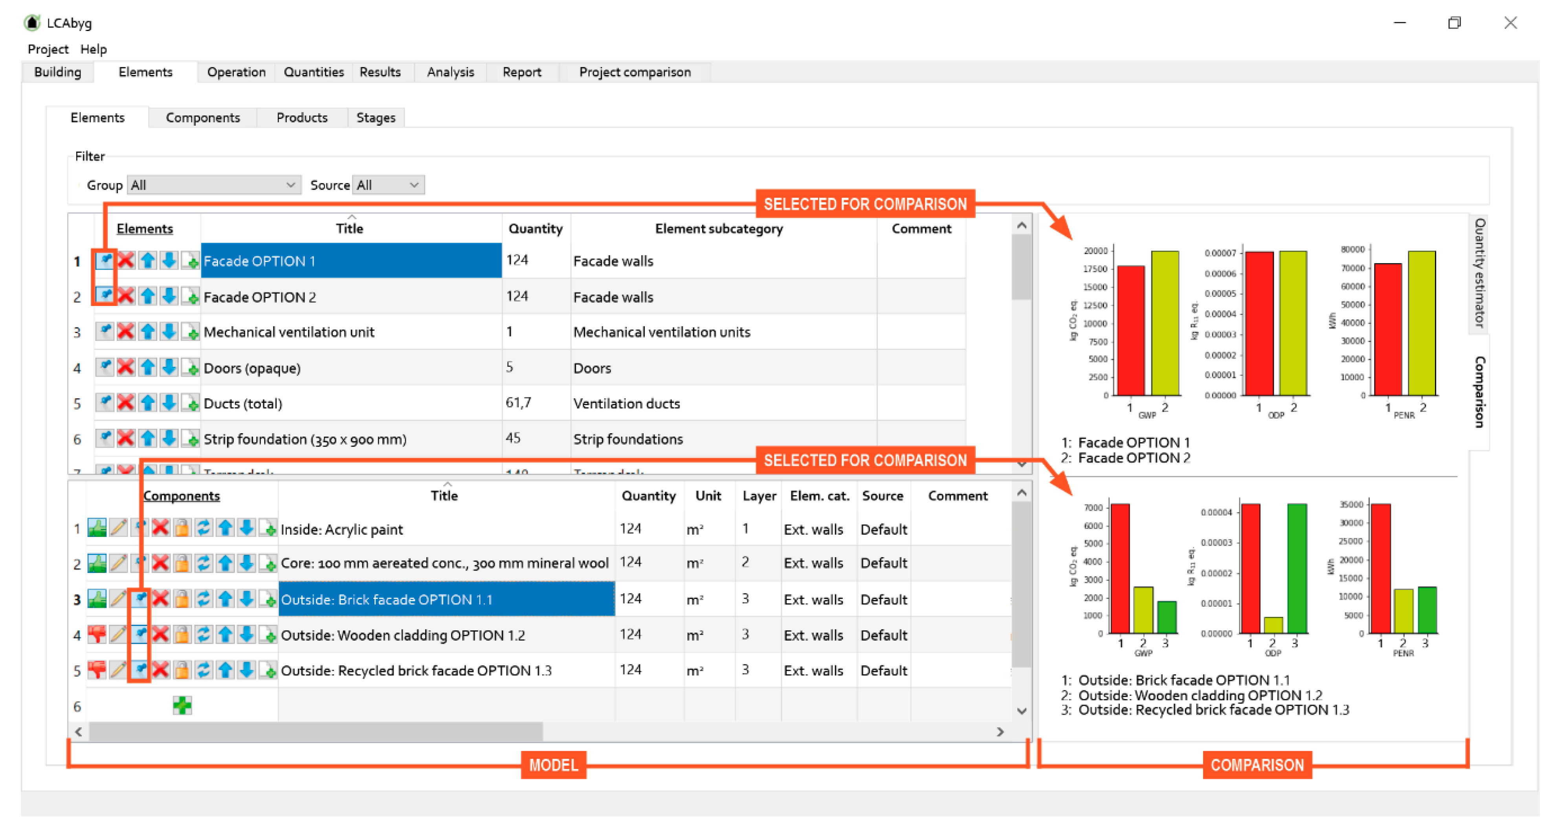Toggle comparison pin for Wooden cladding OPTION 1.2
The width and height of the screenshot is (1556, 831).
click(139, 635)
